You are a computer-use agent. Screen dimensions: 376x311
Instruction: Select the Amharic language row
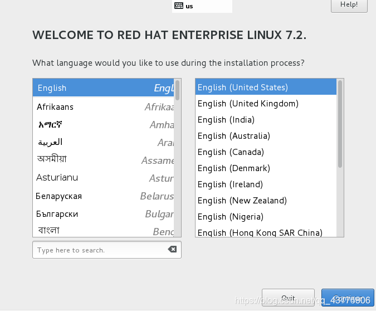(x=104, y=124)
